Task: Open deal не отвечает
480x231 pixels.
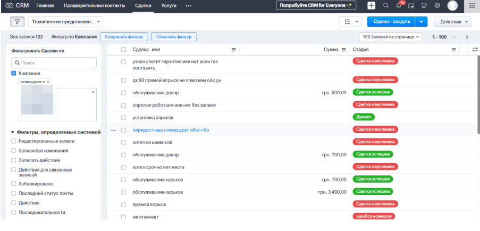Action: [146, 217]
